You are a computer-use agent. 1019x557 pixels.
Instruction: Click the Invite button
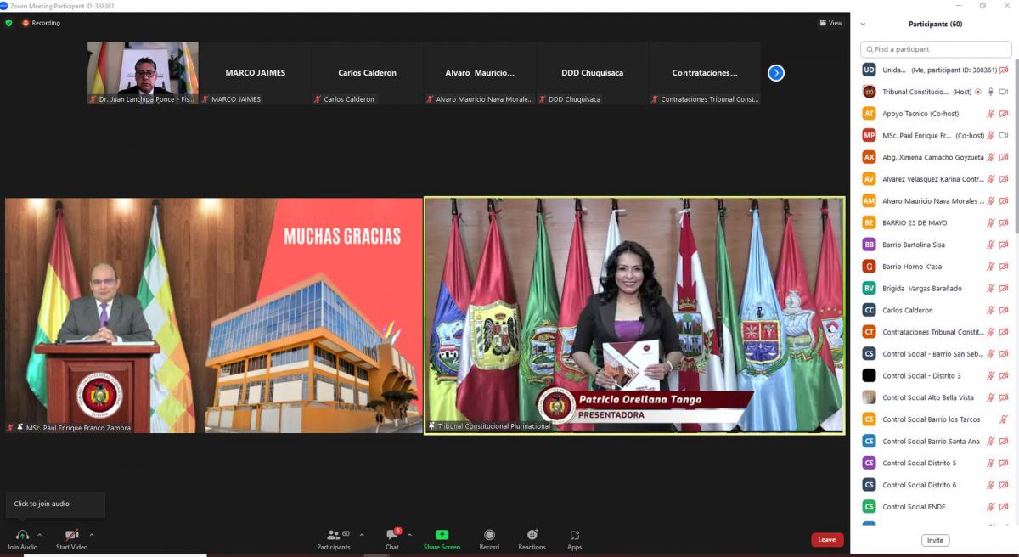(935, 540)
